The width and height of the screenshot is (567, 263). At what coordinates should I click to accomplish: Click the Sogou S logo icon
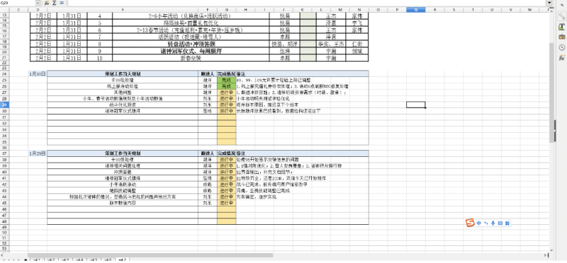(x=470, y=223)
